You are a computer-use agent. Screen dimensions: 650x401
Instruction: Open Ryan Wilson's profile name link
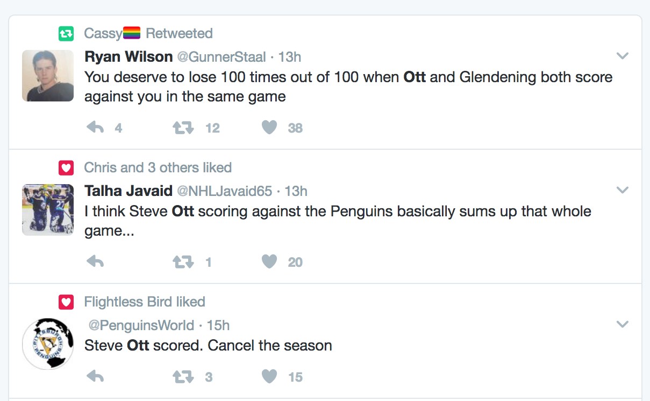pos(128,56)
